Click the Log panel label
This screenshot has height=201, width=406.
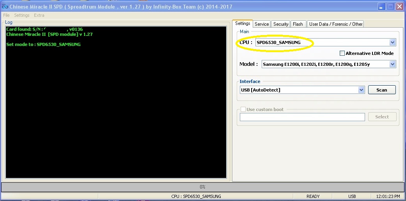coord(9,22)
